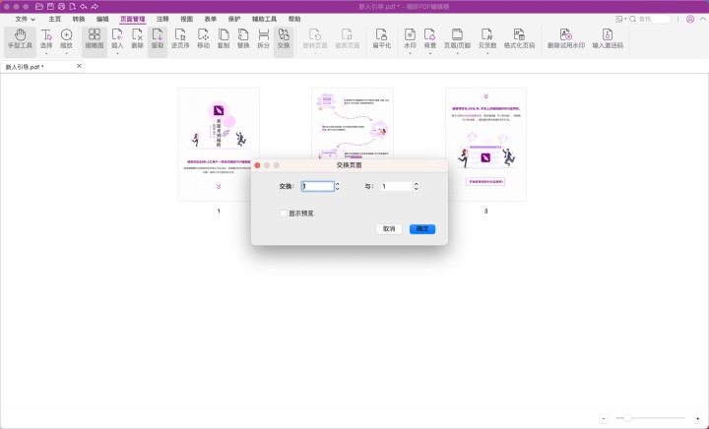The width and height of the screenshot is (709, 429).
Task: Click the 删除试用水印 remove trial watermark icon
Action: tap(565, 35)
